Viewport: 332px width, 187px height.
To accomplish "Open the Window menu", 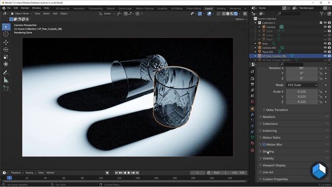I will point(36,8).
